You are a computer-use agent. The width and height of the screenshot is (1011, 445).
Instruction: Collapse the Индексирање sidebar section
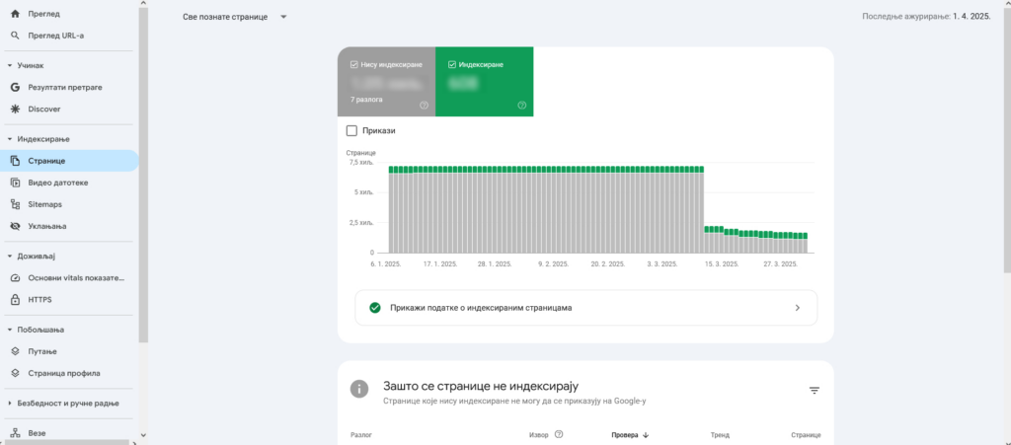point(9,139)
